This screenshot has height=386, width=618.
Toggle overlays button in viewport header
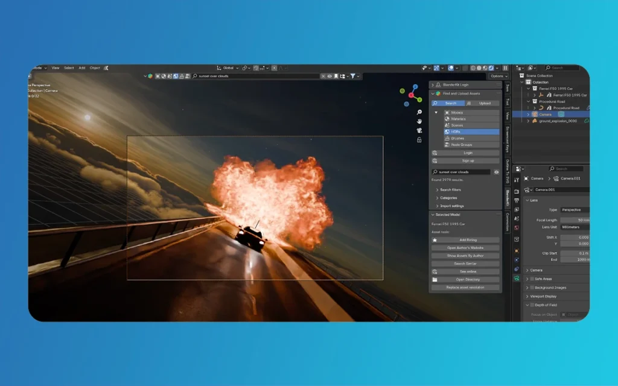point(451,68)
